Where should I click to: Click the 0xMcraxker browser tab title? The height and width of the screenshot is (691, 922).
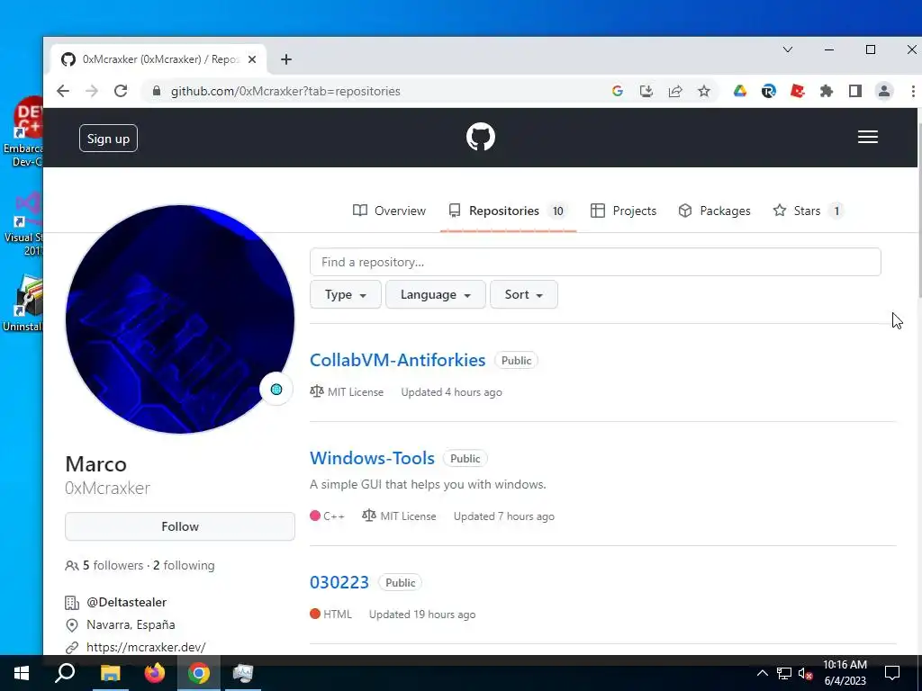pyautogui.click(x=160, y=59)
